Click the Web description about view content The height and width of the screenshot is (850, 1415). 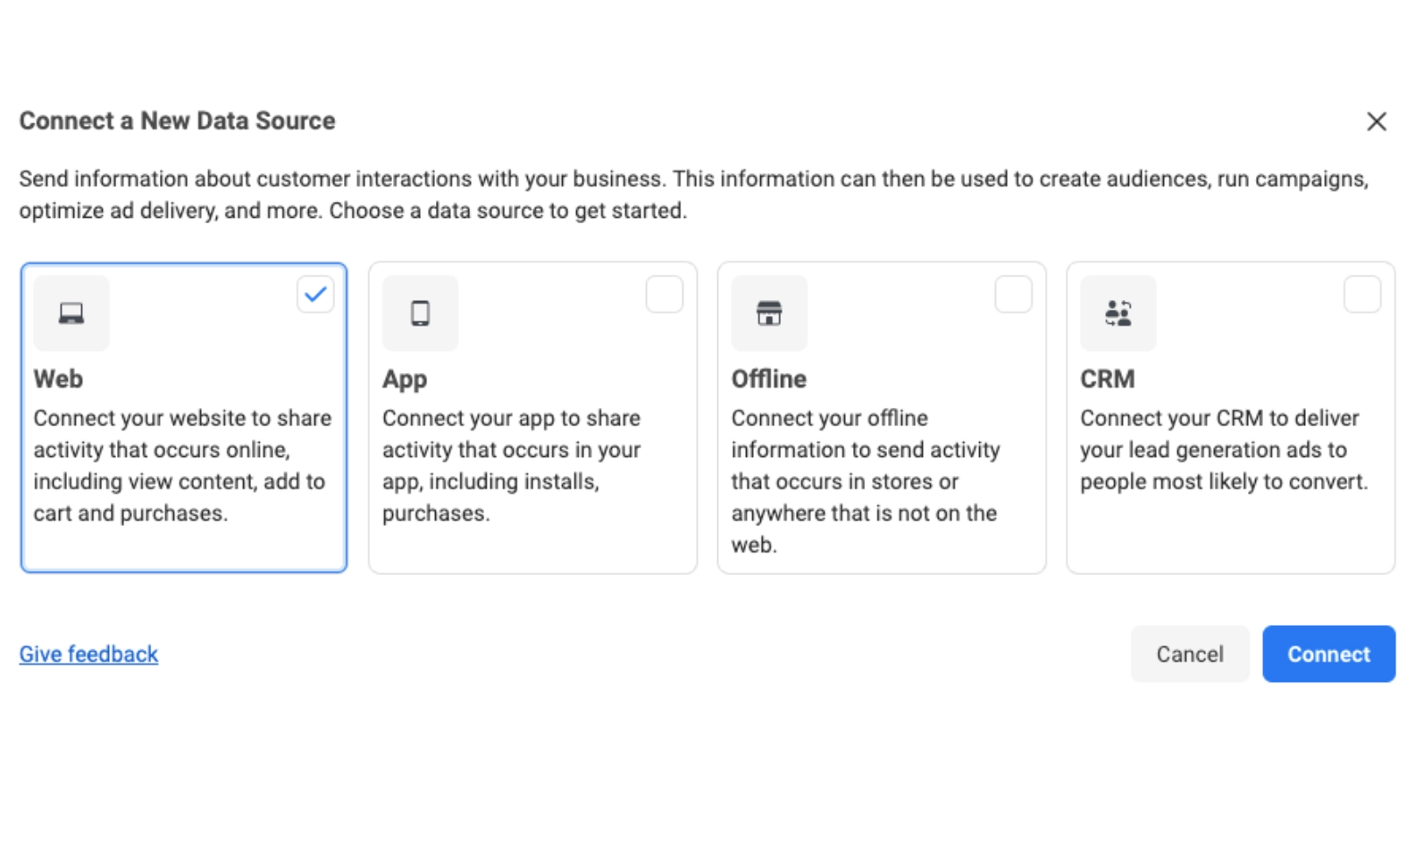click(182, 465)
